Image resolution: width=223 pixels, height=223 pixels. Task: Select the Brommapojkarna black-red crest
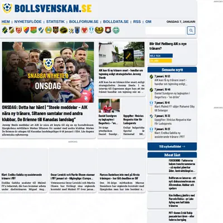coord(56,30)
